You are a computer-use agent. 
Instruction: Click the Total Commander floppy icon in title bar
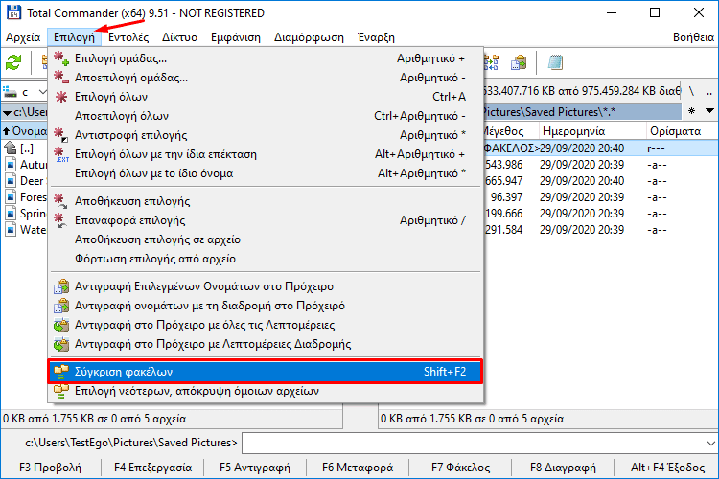[13, 12]
